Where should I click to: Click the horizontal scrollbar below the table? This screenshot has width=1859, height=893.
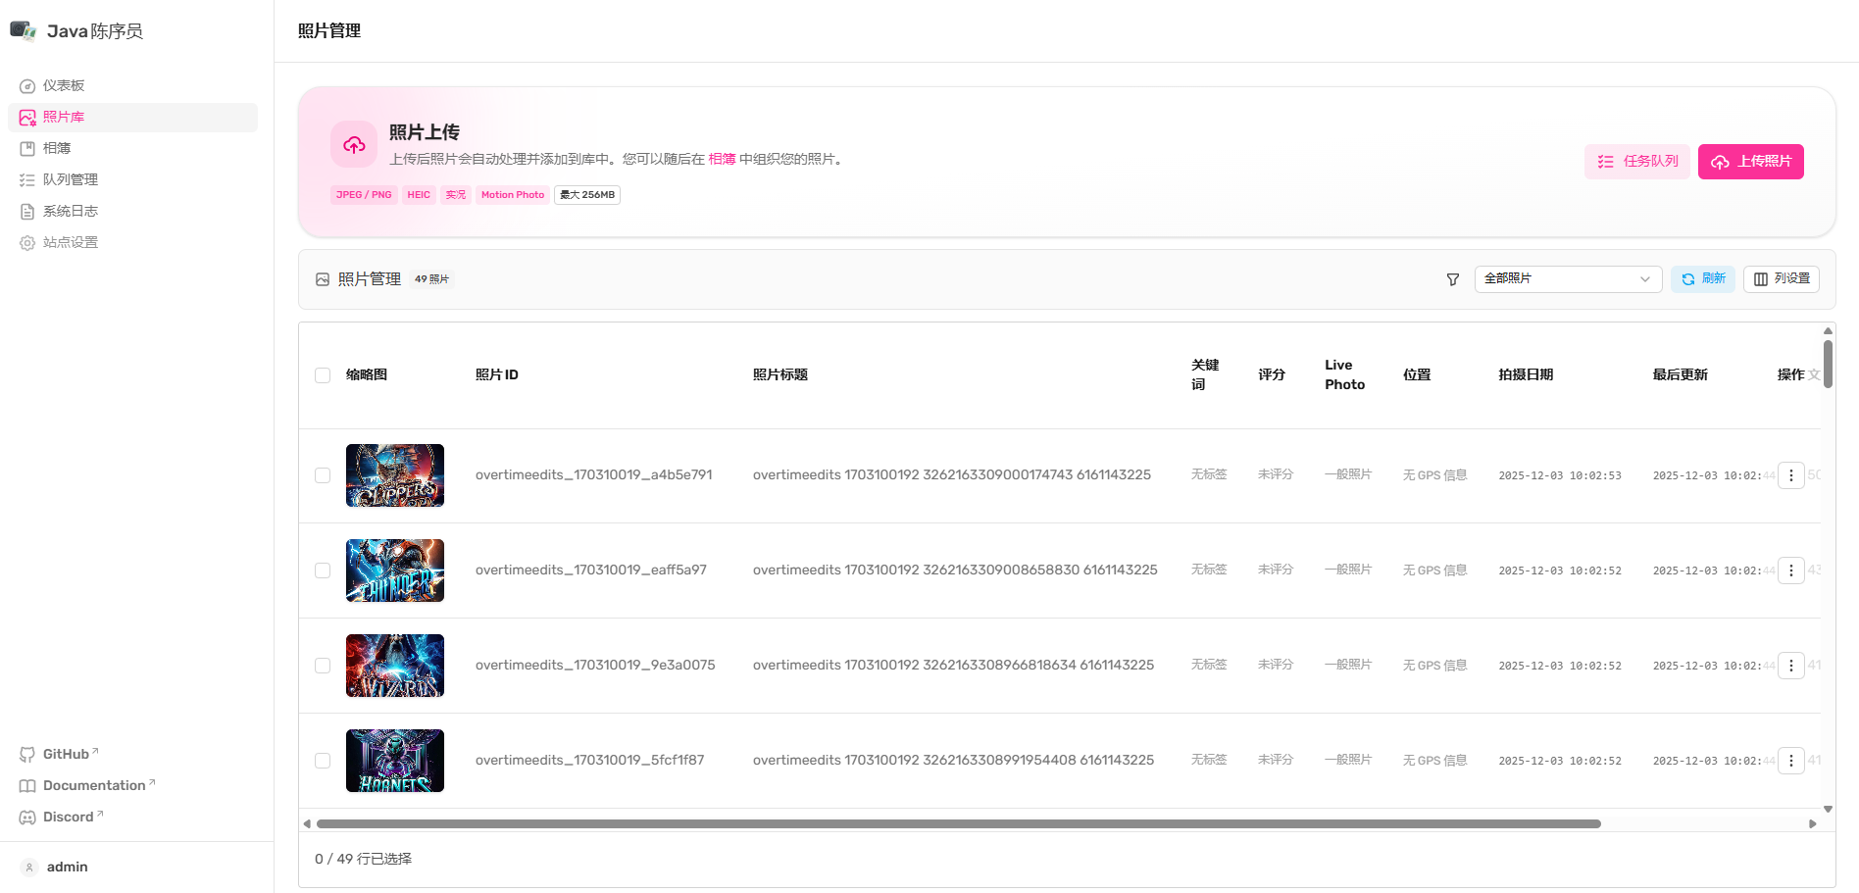pos(958,824)
